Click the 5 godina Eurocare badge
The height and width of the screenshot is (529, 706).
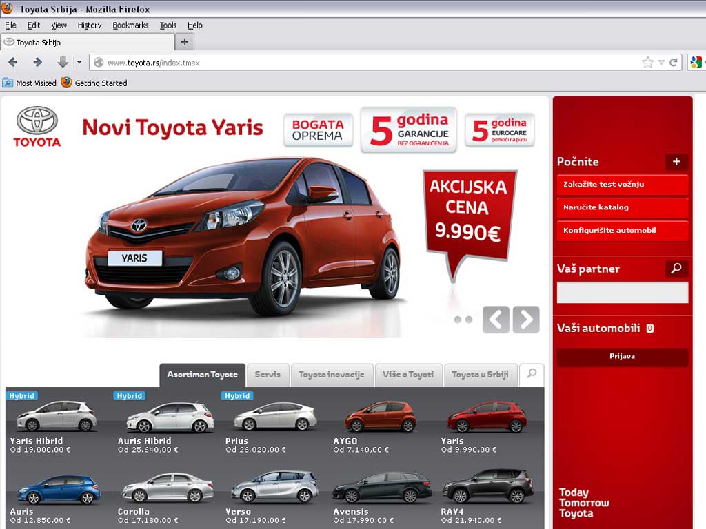pyautogui.click(x=500, y=130)
